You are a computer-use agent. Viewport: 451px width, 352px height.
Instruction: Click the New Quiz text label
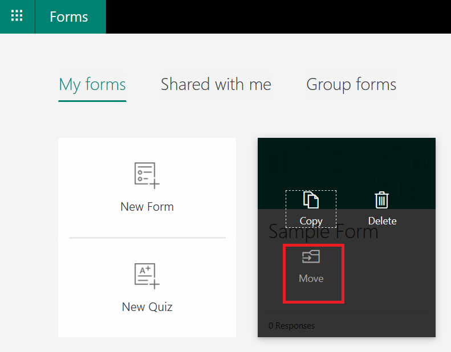[x=147, y=307]
